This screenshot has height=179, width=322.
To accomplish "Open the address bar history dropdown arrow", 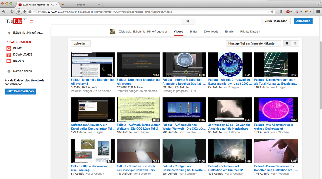I will tap(268, 12).
